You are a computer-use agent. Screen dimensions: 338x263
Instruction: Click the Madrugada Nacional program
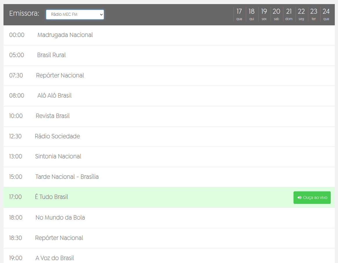coord(65,35)
